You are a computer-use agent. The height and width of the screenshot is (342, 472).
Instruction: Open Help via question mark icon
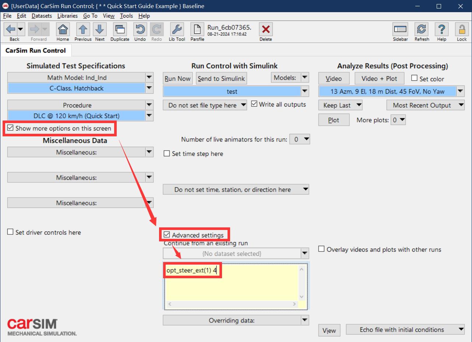(441, 29)
